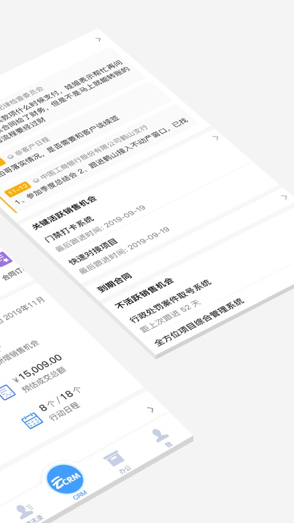The image size is (294, 523).
Task: Open the chevron next to 行动日程
Action: pos(150,409)
